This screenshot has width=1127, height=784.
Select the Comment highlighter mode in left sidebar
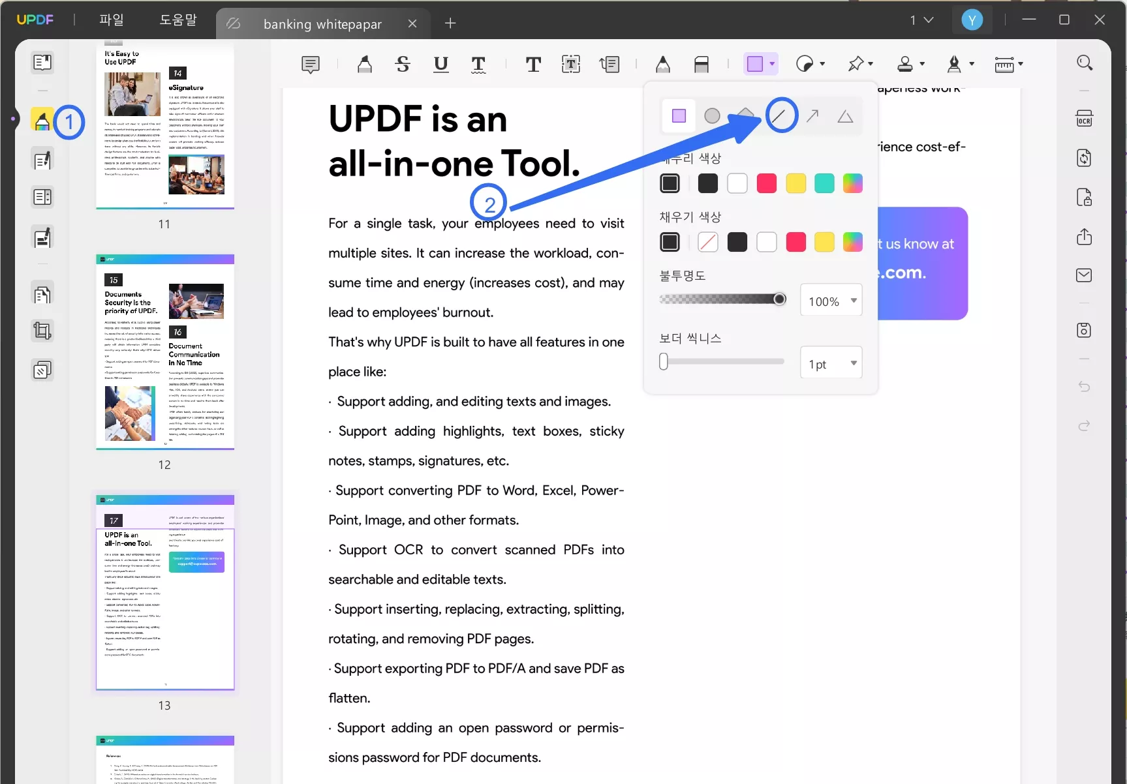click(42, 120)
